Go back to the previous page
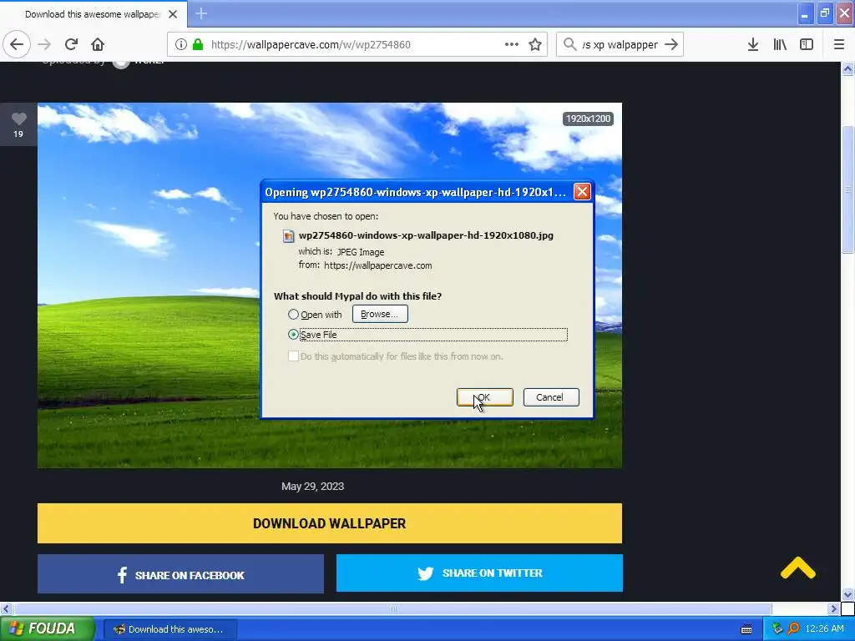 click(17, 44)
